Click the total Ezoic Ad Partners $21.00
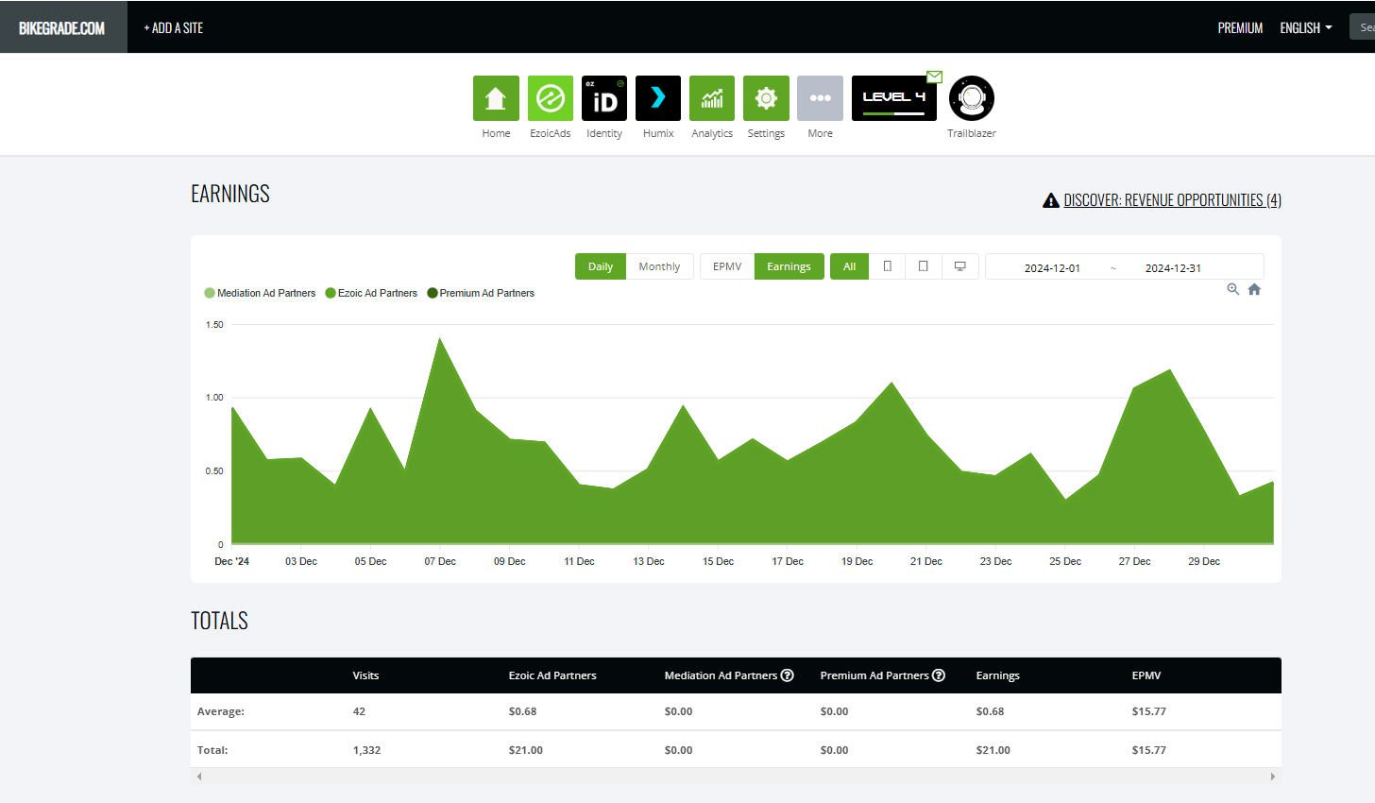This screenshot has height=803, width=1375. click(525, 750)
